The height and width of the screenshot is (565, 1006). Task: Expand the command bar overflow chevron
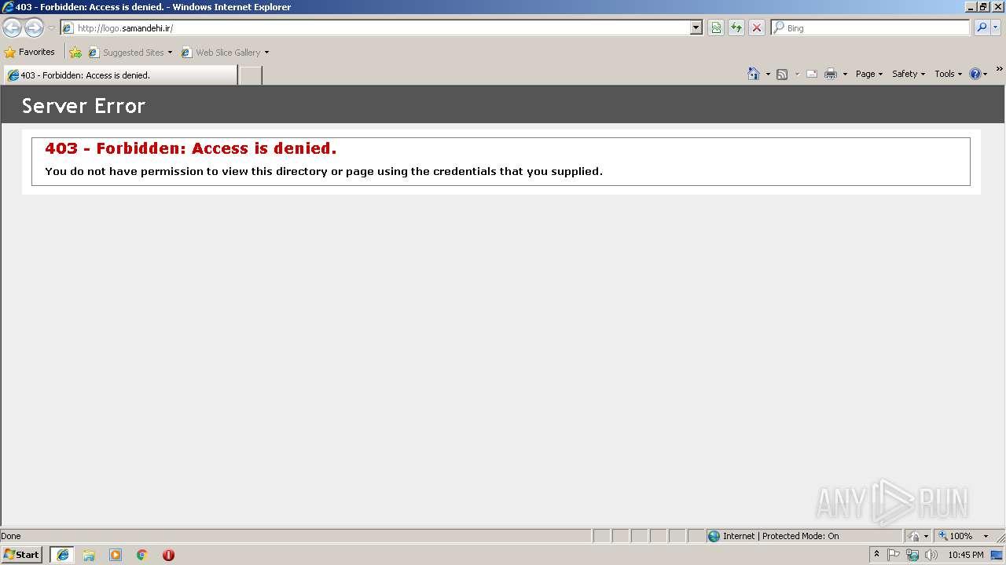(999, 69)
